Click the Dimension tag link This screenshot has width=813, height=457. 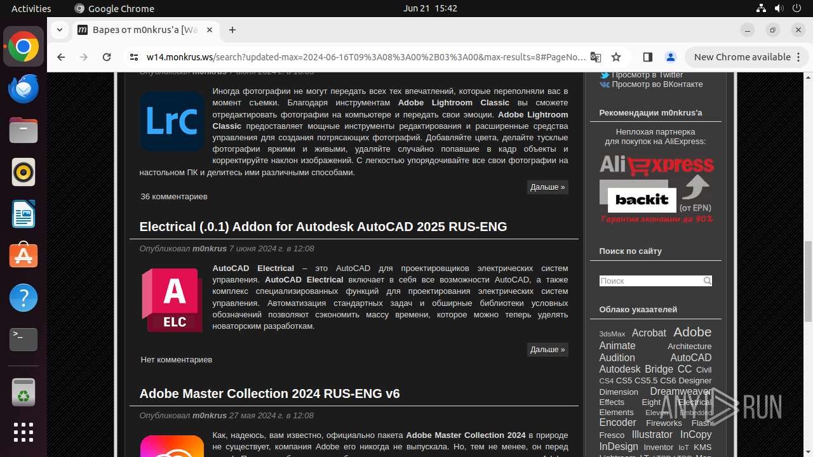point(619,392)
